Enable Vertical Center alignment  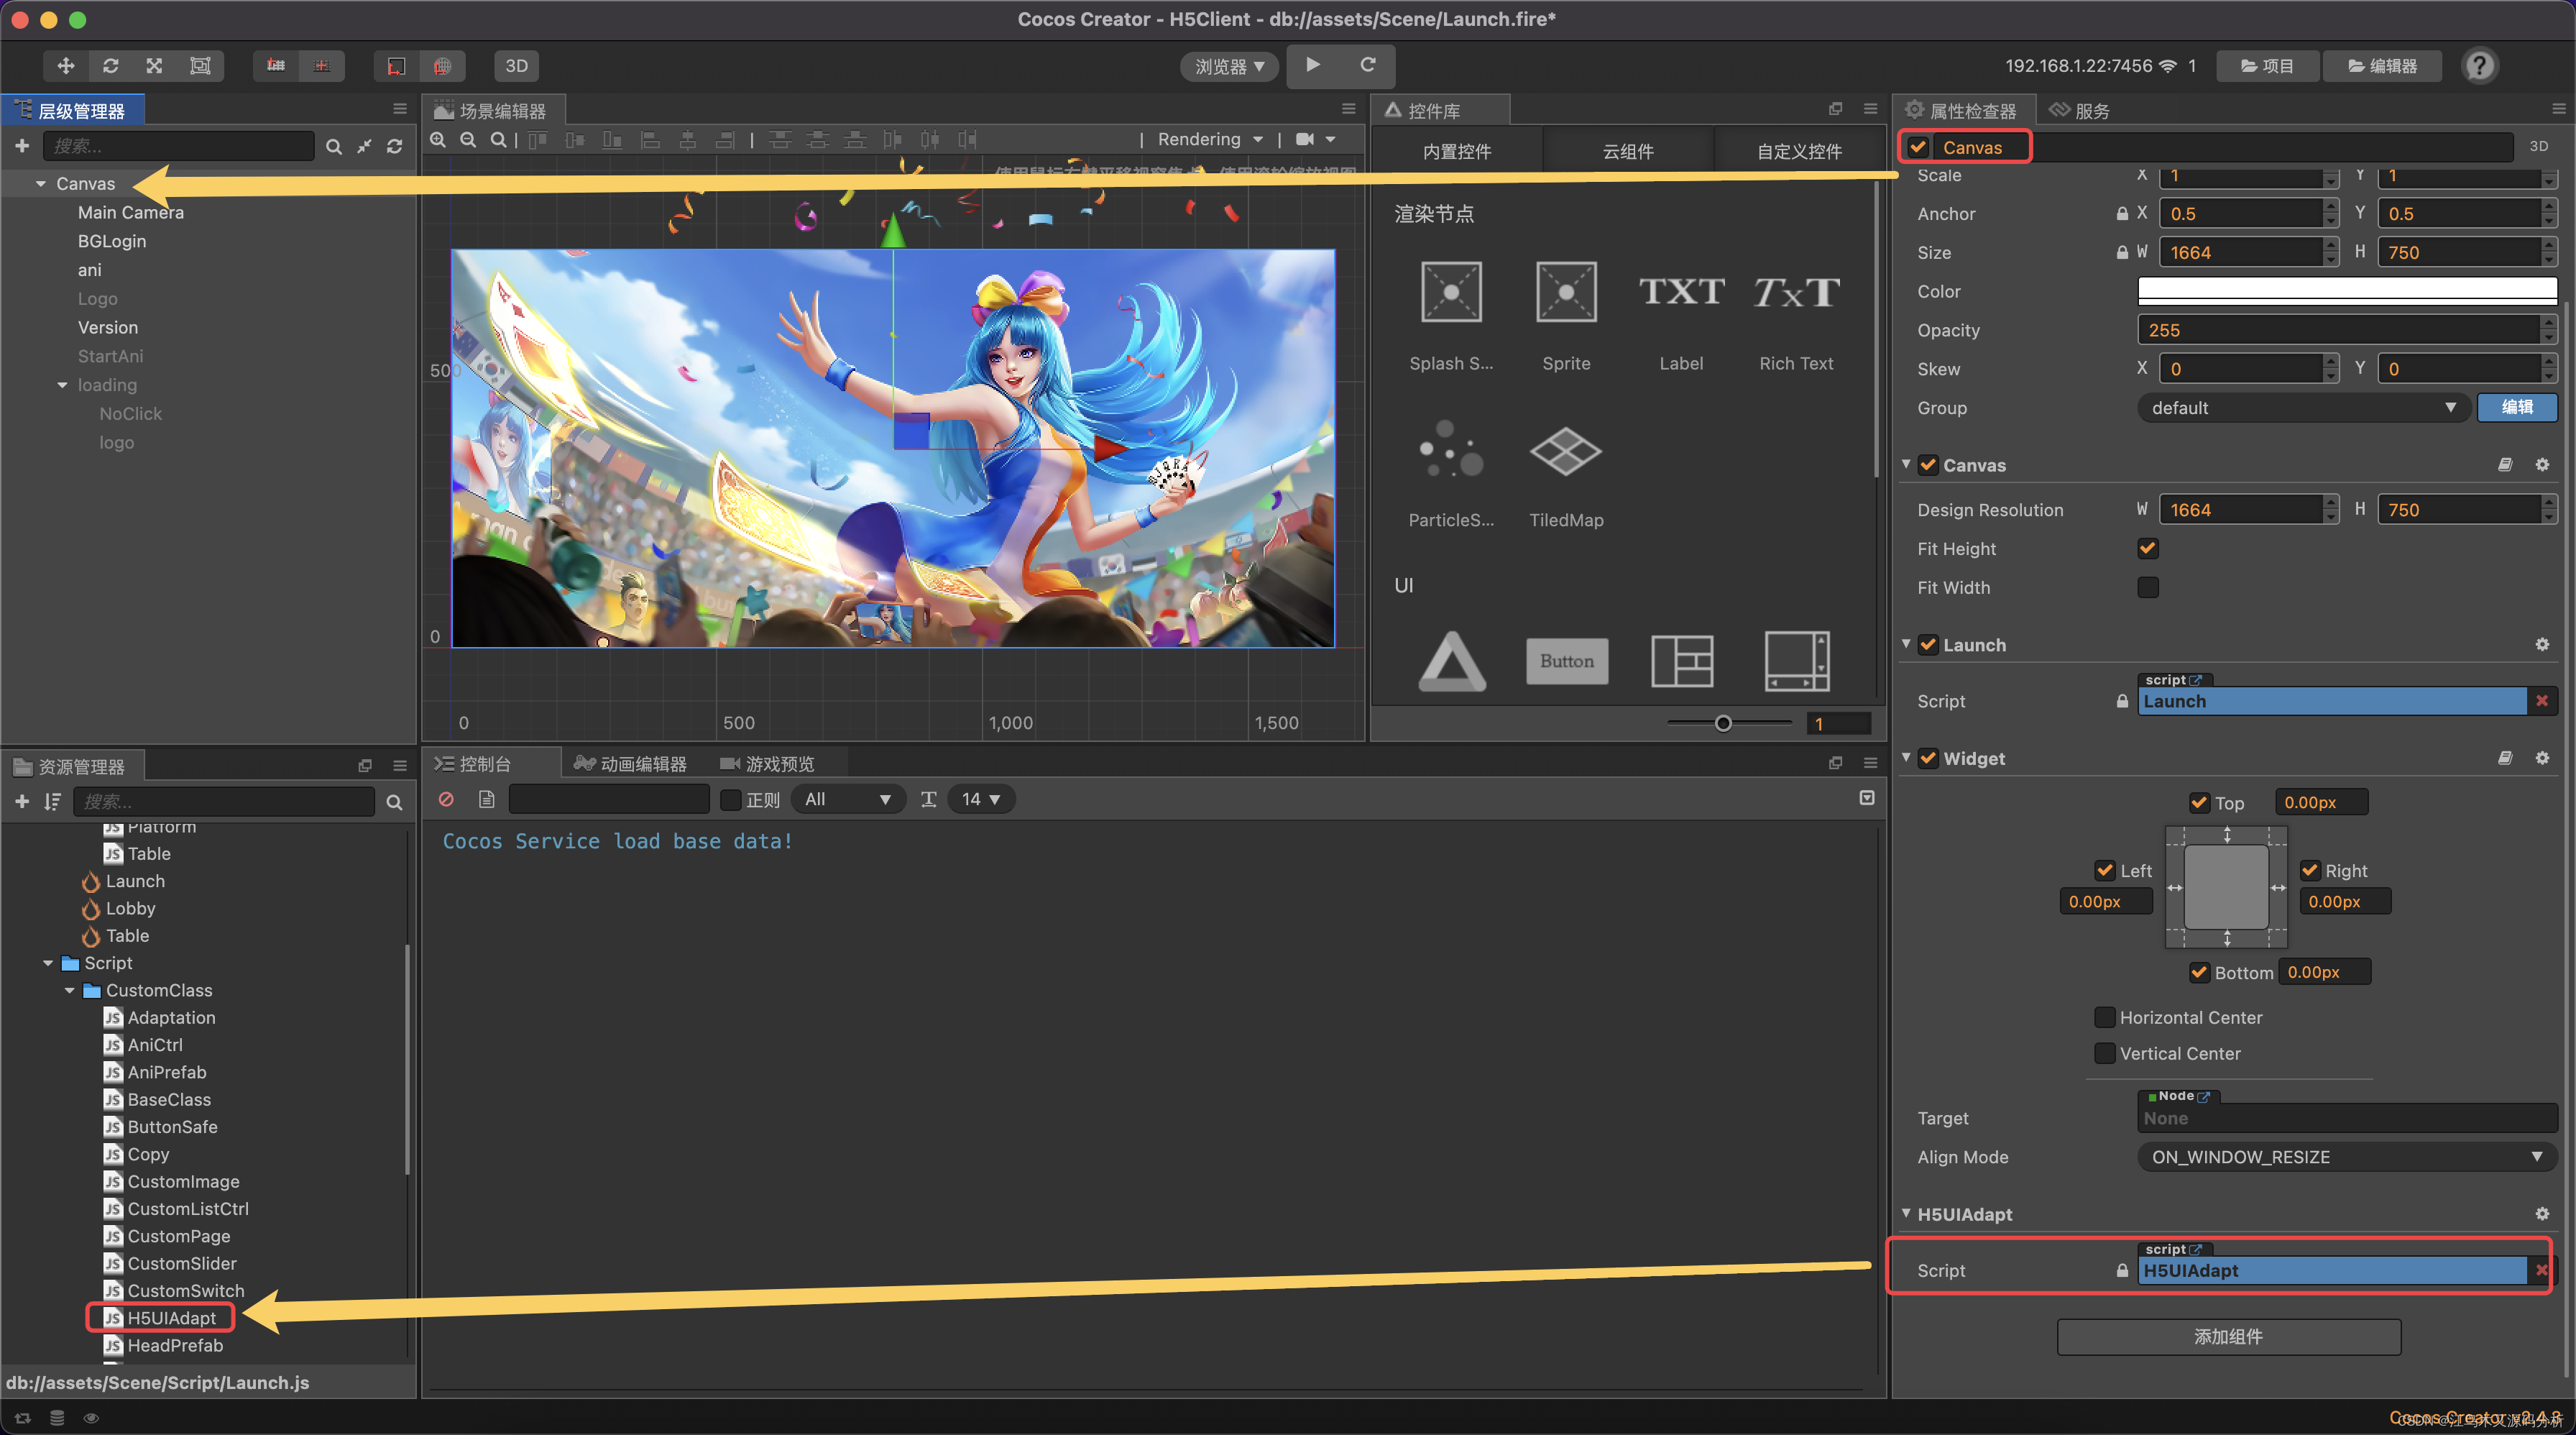pos(2105,1053)
